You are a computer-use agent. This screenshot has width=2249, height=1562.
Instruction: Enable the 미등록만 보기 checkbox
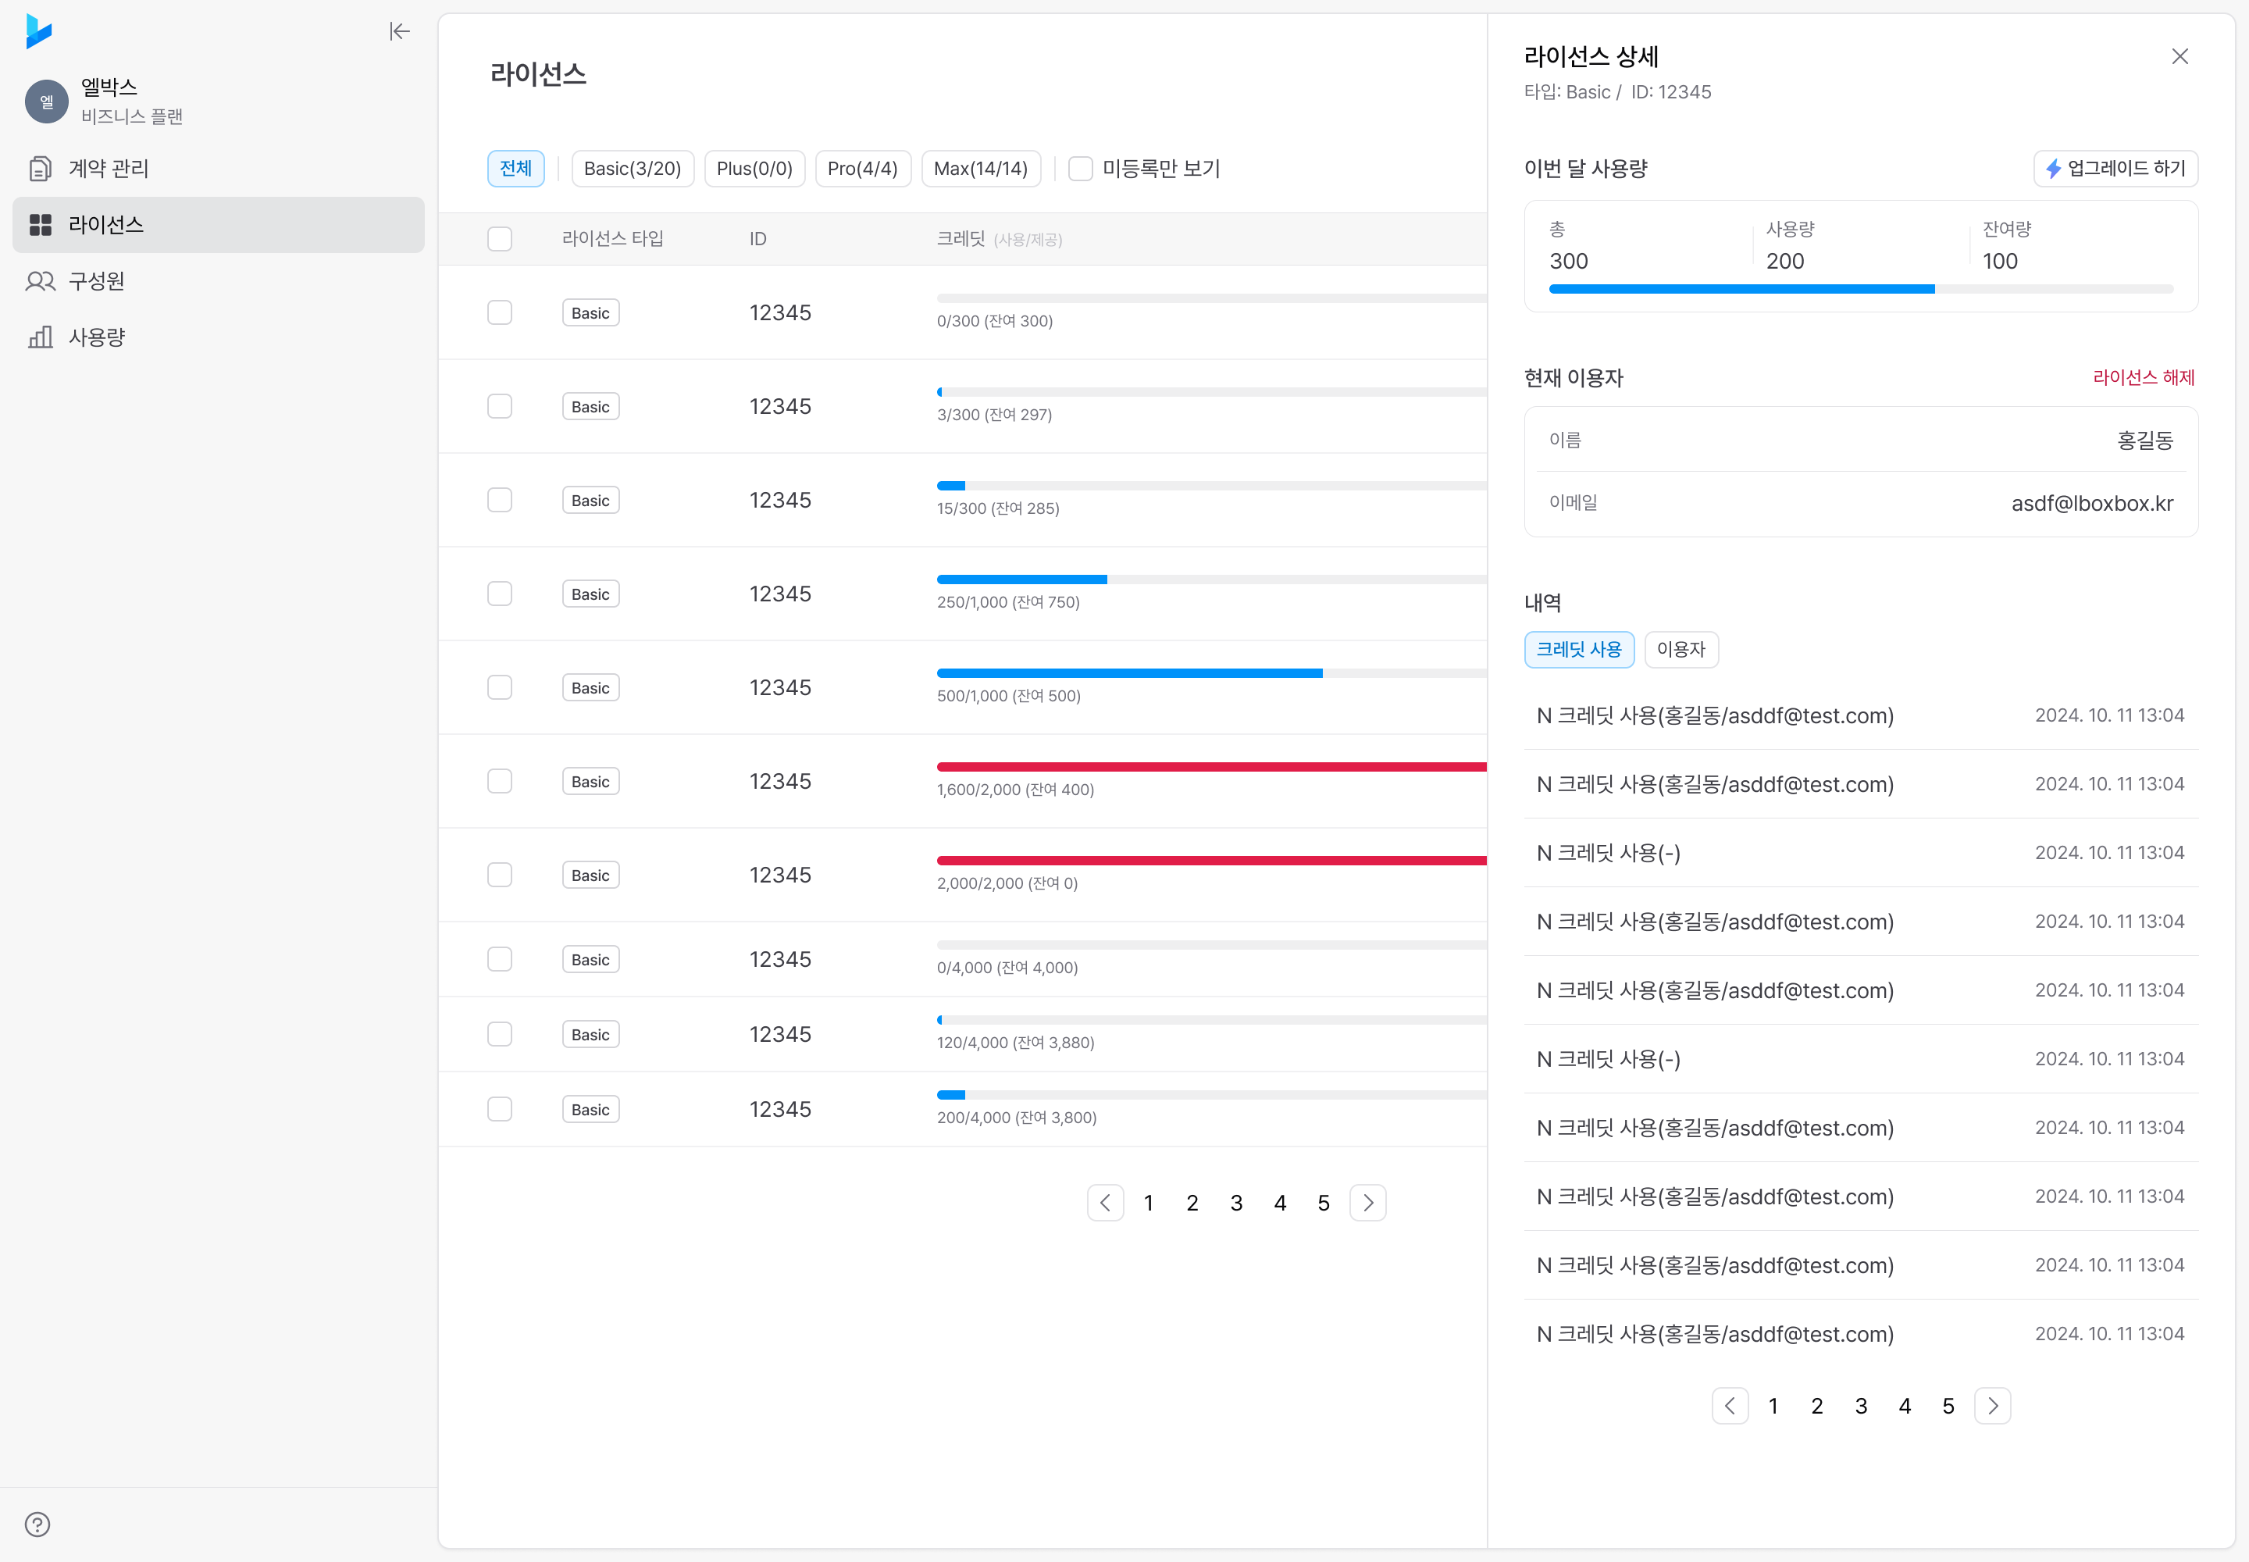click(1081, 169)
